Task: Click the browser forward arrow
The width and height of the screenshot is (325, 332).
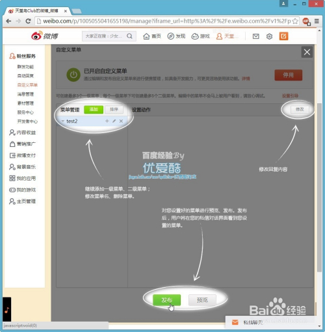Action: pos(18,21)
